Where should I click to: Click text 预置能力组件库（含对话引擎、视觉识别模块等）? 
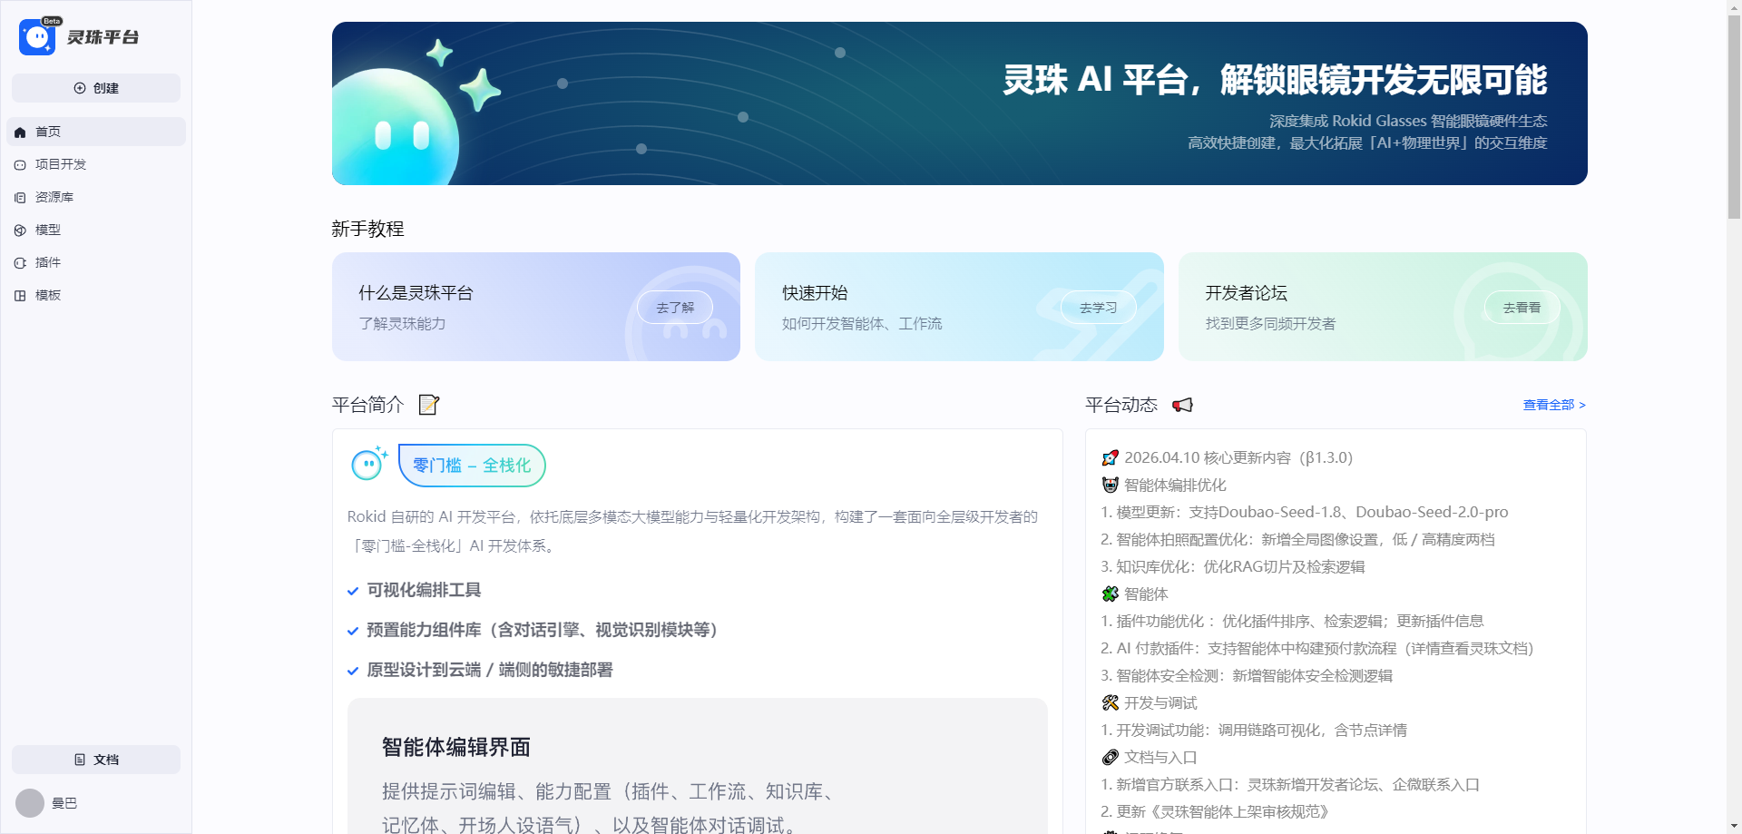pyautogui.click(x=543, y=630)
